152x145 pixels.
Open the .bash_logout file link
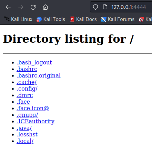point(34,63)
